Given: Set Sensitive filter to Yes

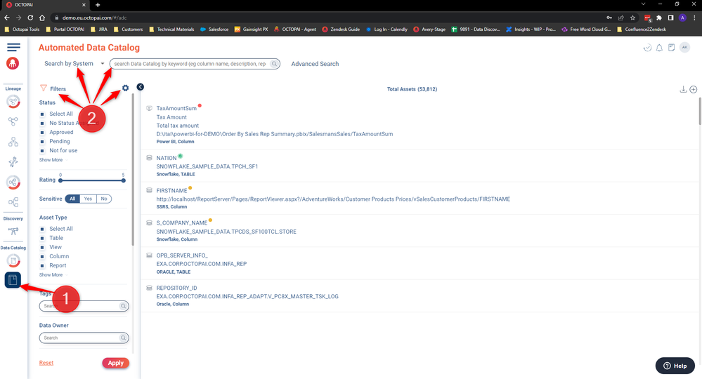Looking at the screenshot, I should click(x=89, y=199).
